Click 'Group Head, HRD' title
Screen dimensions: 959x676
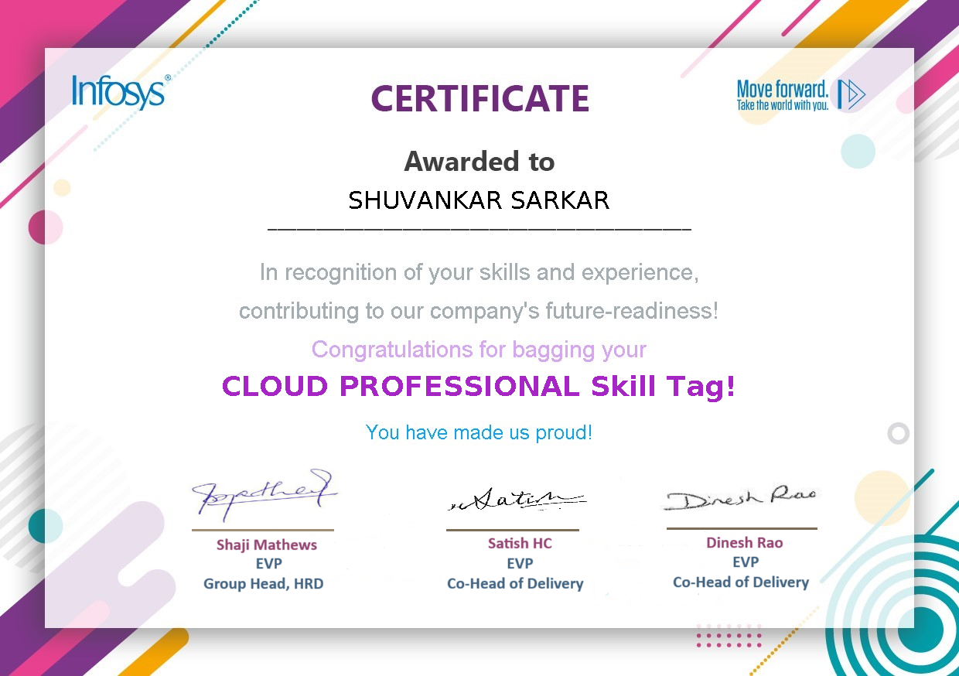[x=263, y=584]
